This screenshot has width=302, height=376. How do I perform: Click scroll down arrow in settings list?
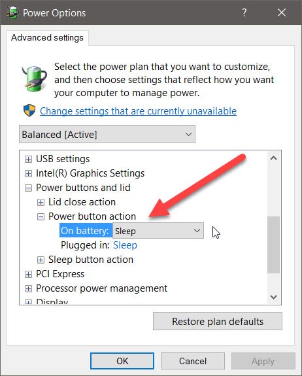[273, 297]
